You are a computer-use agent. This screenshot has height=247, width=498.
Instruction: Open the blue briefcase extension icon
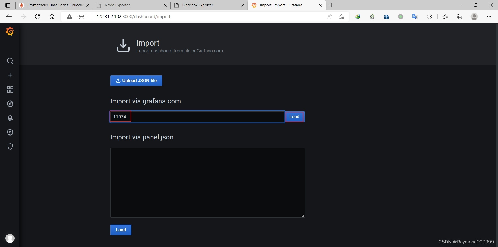386,17
